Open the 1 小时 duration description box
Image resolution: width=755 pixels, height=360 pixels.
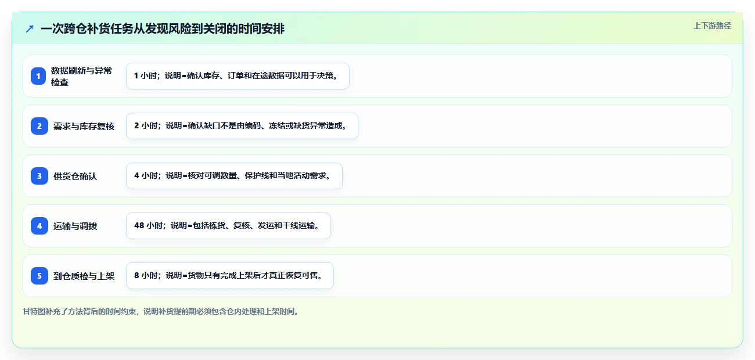click(x=238, y=76)
